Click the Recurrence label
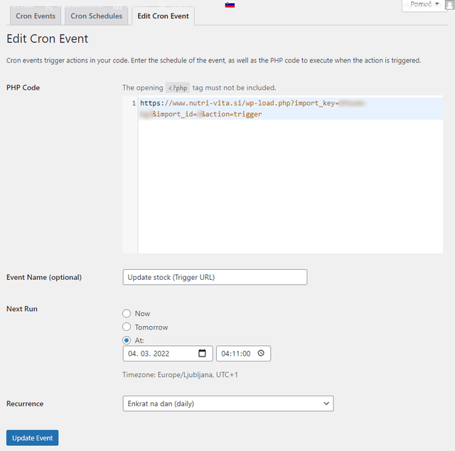The height and width of the screenshot is (451, 455). (x=25, y=403)
